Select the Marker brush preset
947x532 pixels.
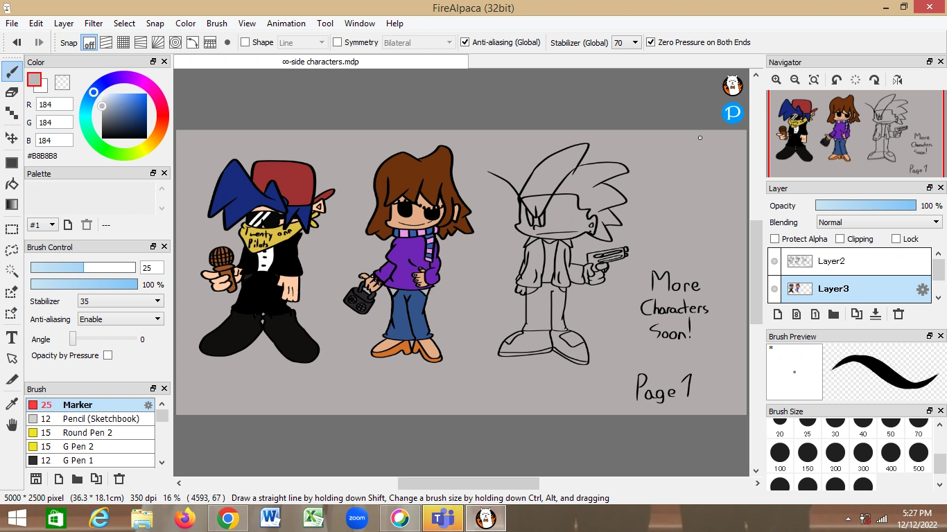coord(77,405)
